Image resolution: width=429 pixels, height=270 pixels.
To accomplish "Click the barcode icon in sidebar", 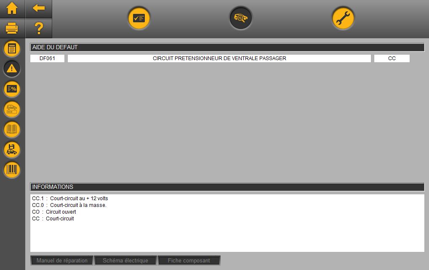I will [12, 169].
